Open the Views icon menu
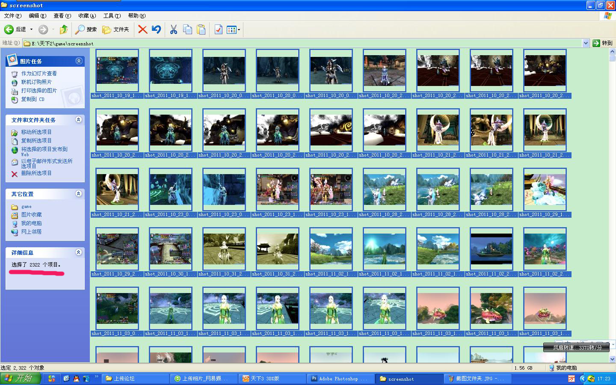This screenshot has width=616, height=385. [x=233, y=30]
